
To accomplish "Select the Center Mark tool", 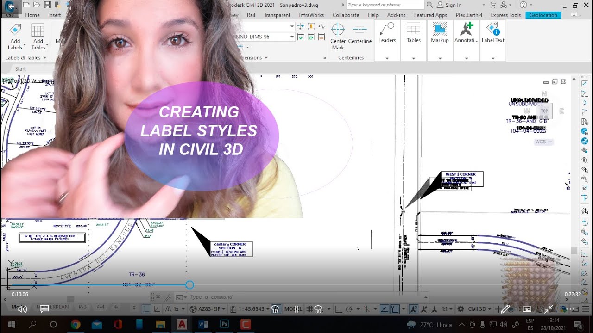I will (338, 37).
